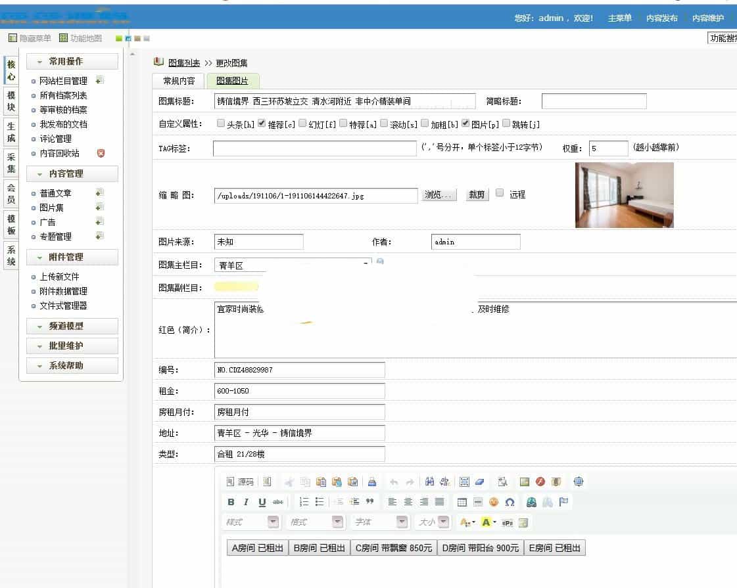Uncheck the 图片[p] attribute checkbox
The image size is (737, 588).
[465, 123]
